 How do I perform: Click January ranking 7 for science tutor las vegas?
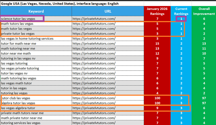(x=157, y=19)
